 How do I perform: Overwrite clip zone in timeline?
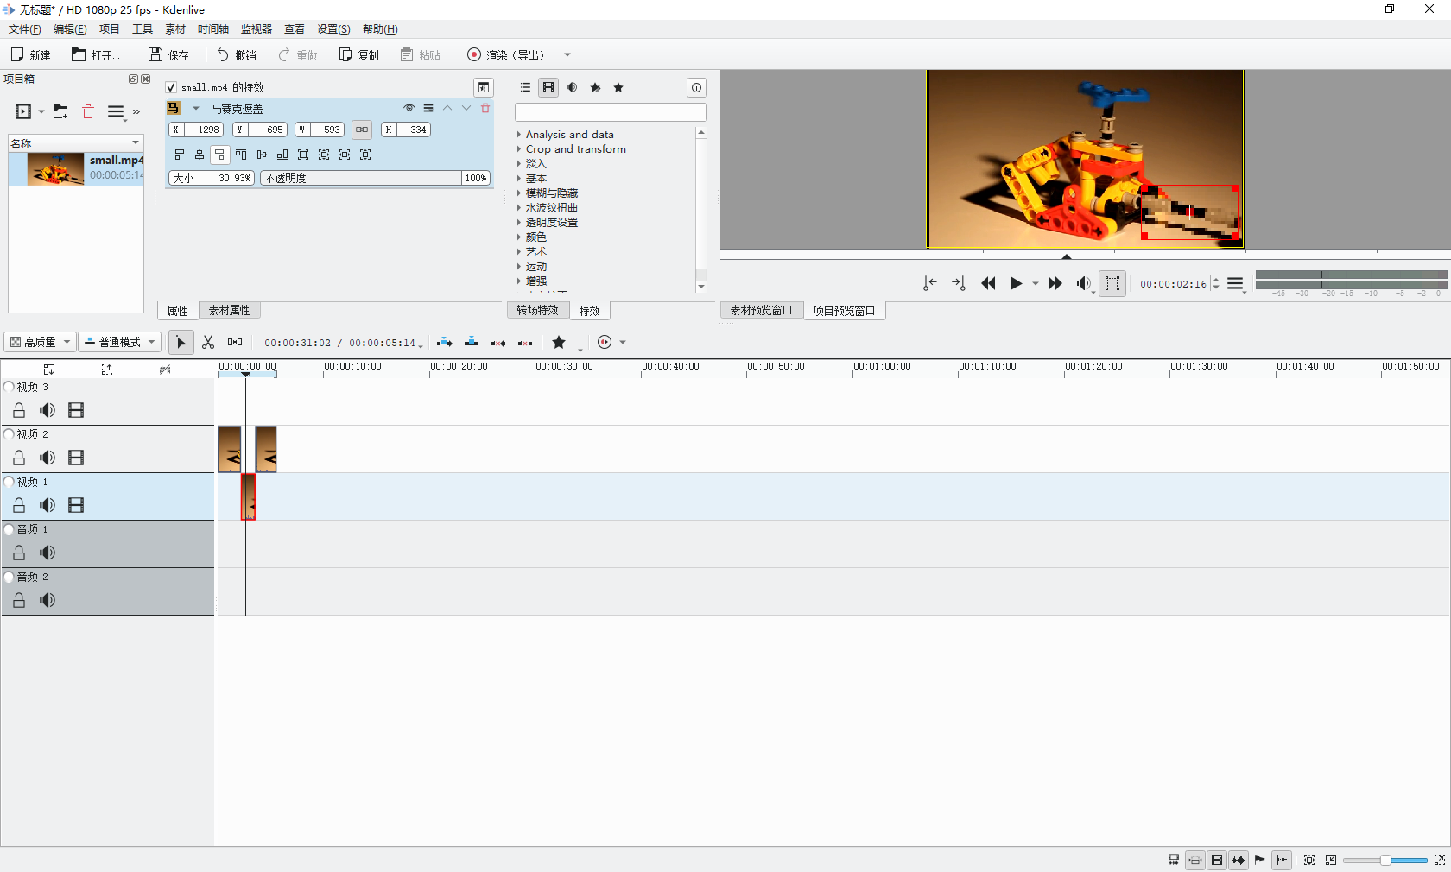(x=472, y=343)
